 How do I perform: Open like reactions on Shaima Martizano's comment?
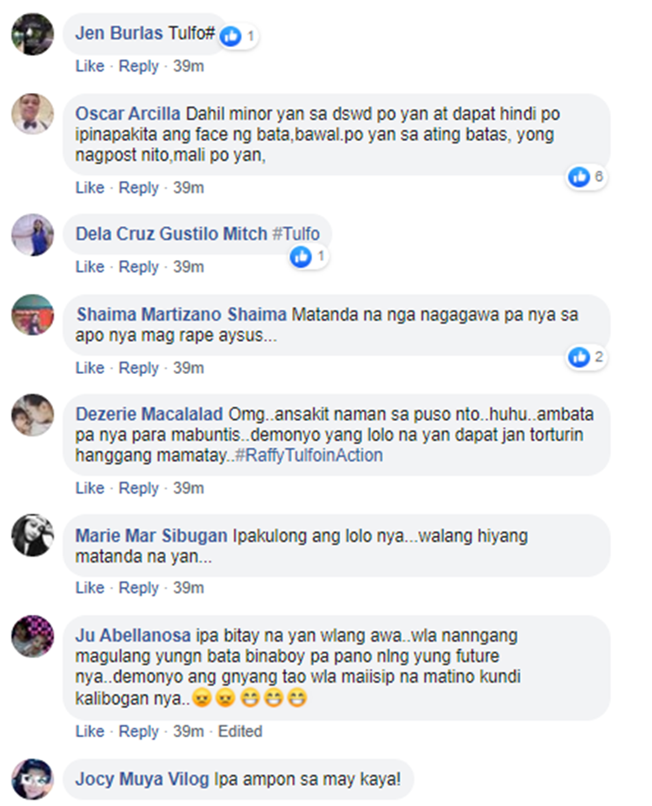586,356
